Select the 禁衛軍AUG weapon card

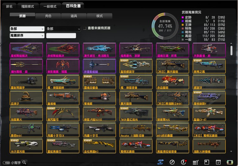pyautogui.click(x=173, y=114)
